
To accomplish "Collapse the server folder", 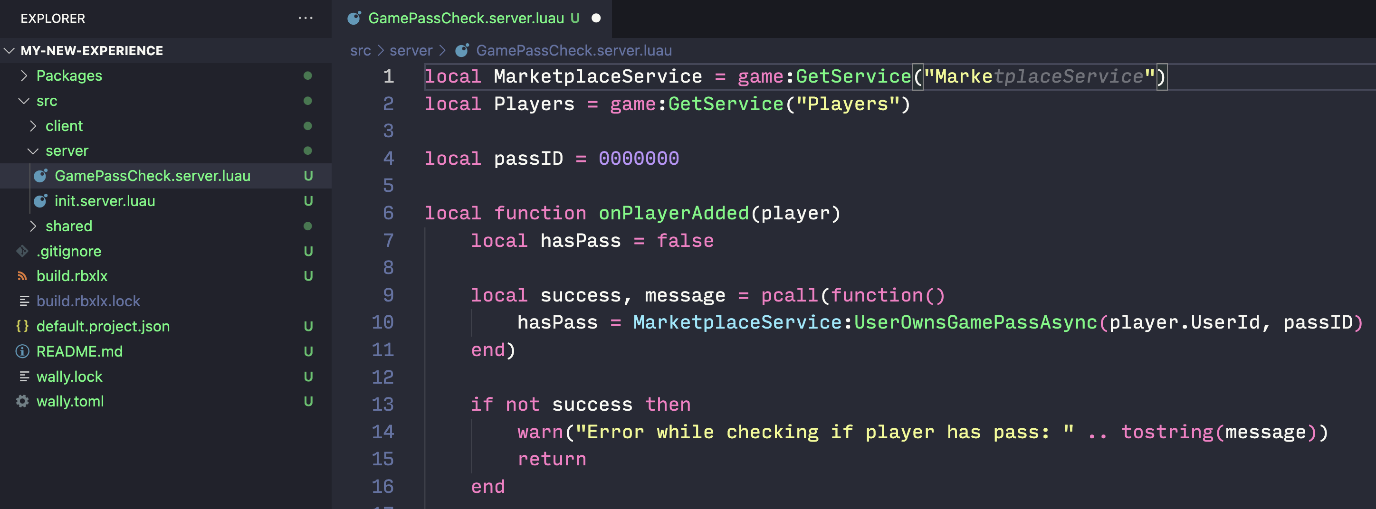I will [x=33, y=151].
